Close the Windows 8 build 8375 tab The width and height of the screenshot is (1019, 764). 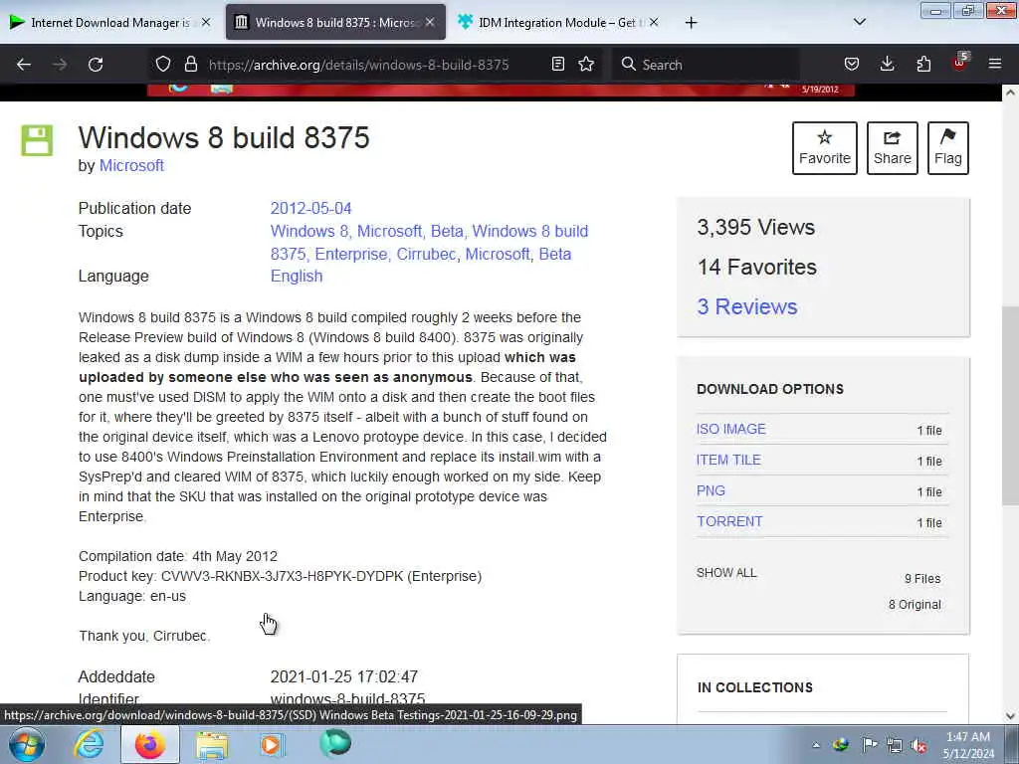pos(430,23)
